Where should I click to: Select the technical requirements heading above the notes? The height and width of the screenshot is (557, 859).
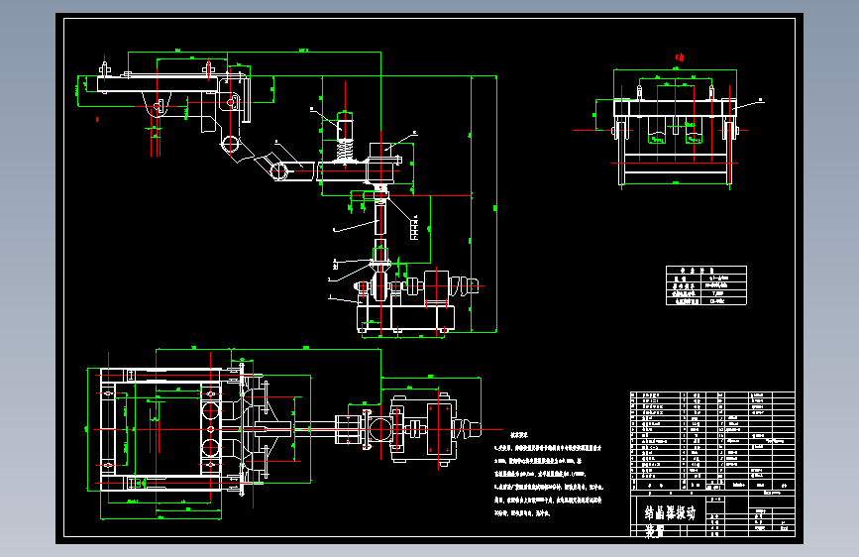point(519,435)
